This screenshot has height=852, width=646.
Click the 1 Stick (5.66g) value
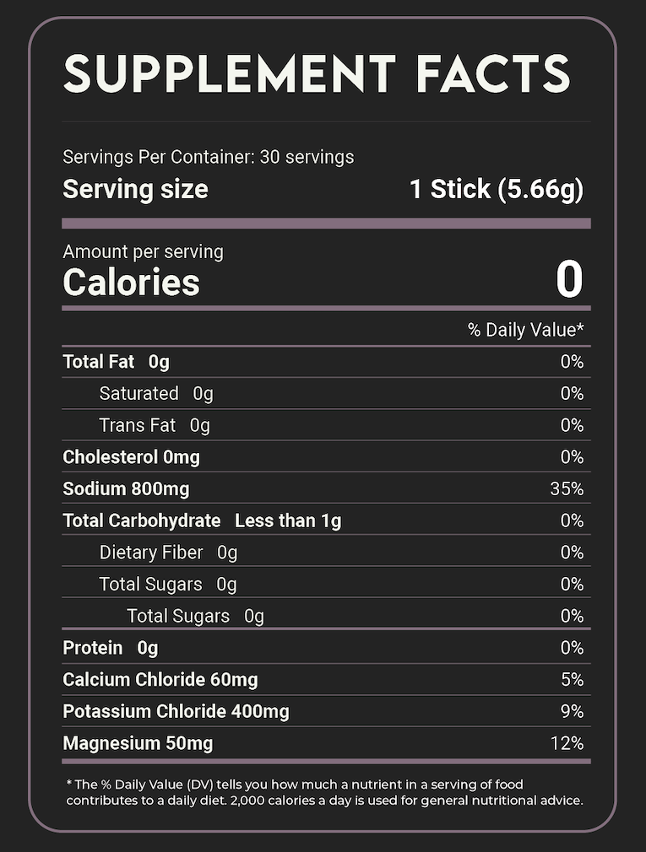(x=496, y=189)
